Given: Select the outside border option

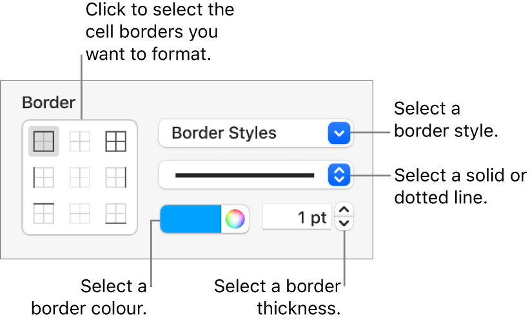Looking at the screenshot, I should click(x=44, y=142).
